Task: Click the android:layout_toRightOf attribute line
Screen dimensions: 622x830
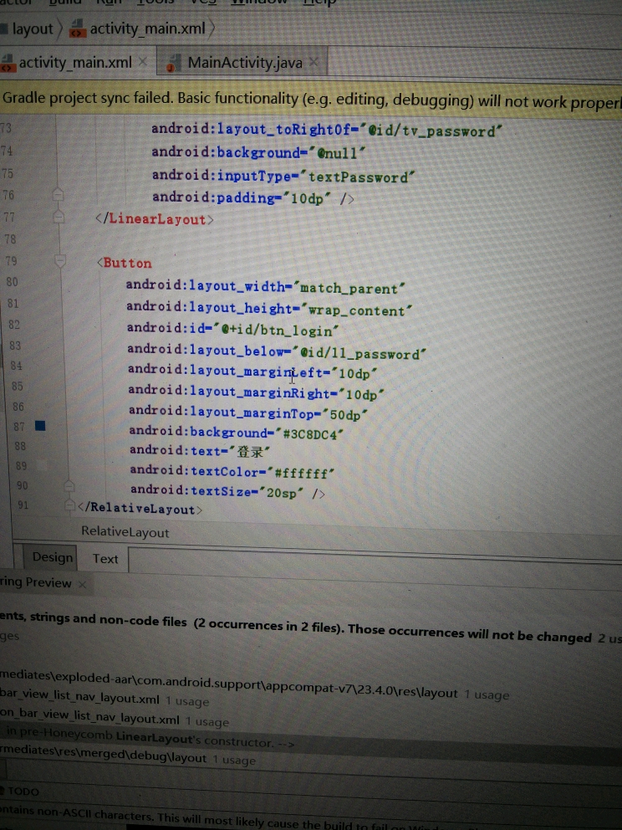Action: tap(326, 130)
